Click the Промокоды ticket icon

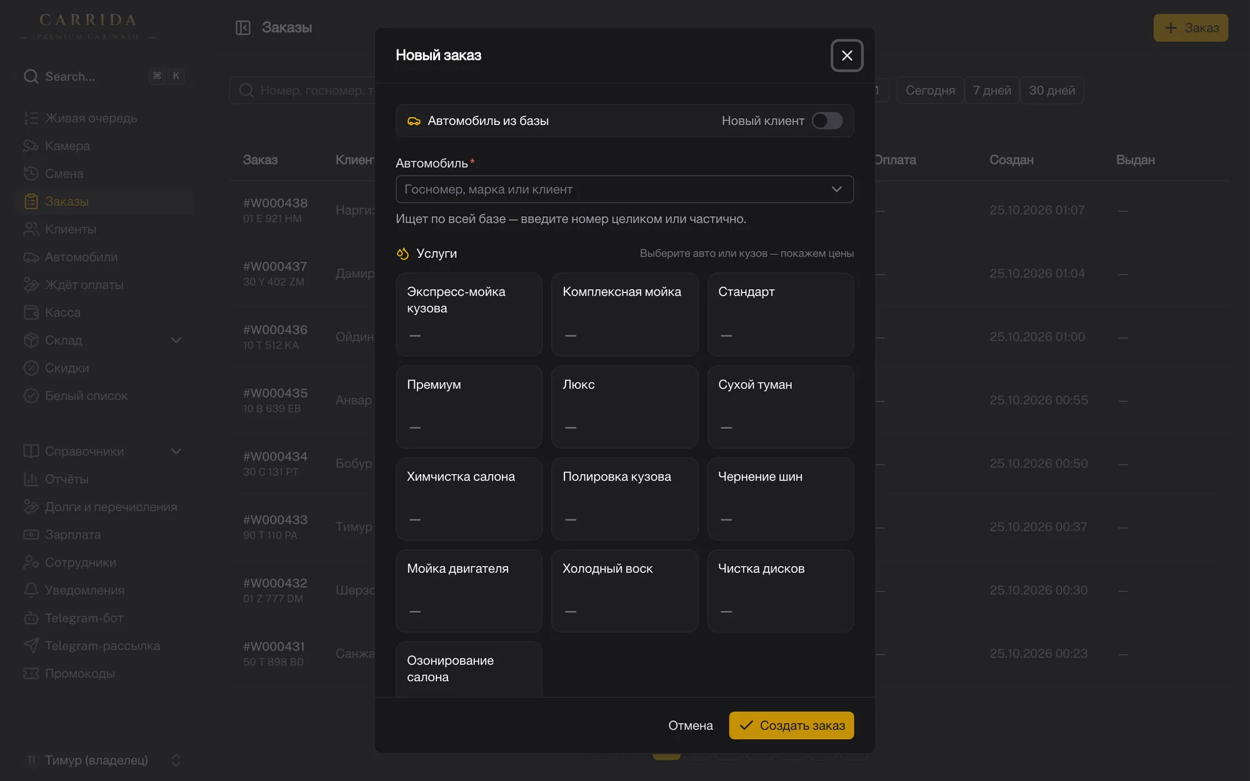(31, 674)
